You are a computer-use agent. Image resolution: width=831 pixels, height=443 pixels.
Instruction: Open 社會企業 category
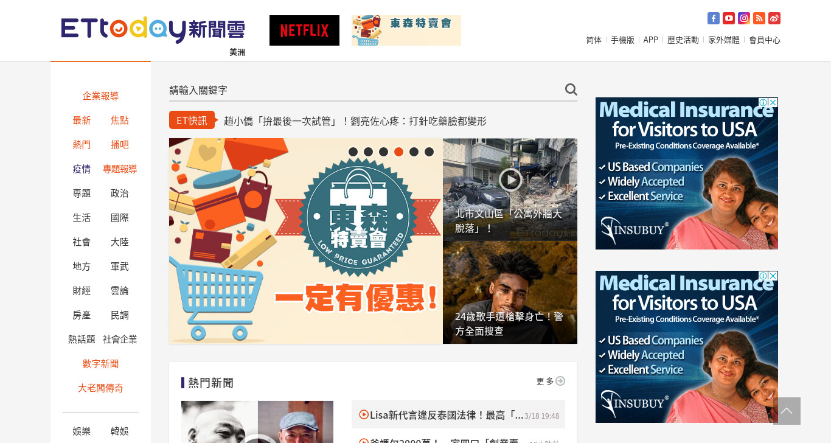point(120,340)
